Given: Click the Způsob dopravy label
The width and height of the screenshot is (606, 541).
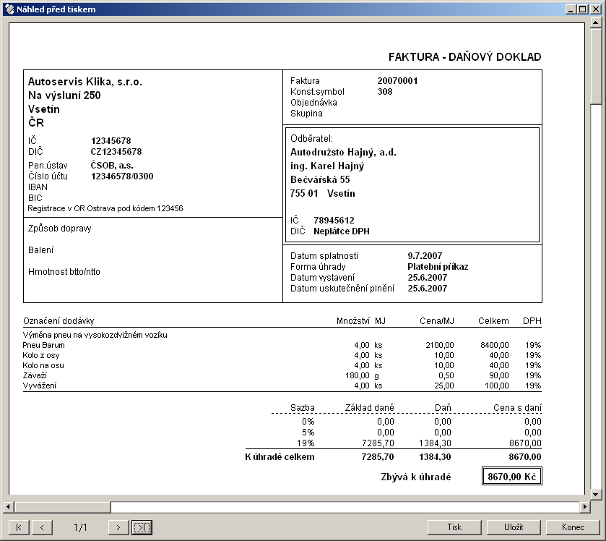Looking at the screenshot, I should point(59,229).
